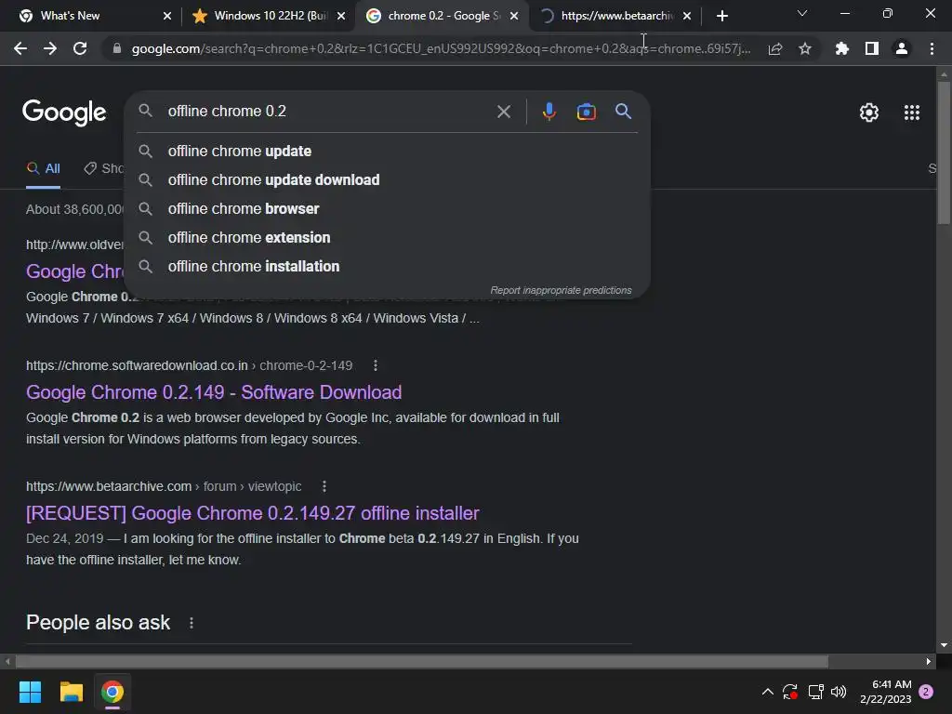Open more options for betaarchive.com result
This screenshot has width=952, height=714.
[x=324, y=486]
